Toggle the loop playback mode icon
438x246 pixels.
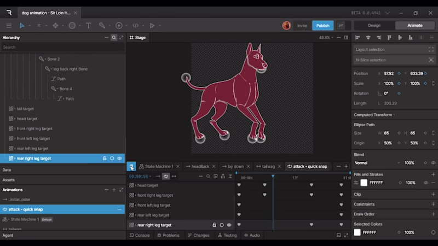tap(166, 176)
